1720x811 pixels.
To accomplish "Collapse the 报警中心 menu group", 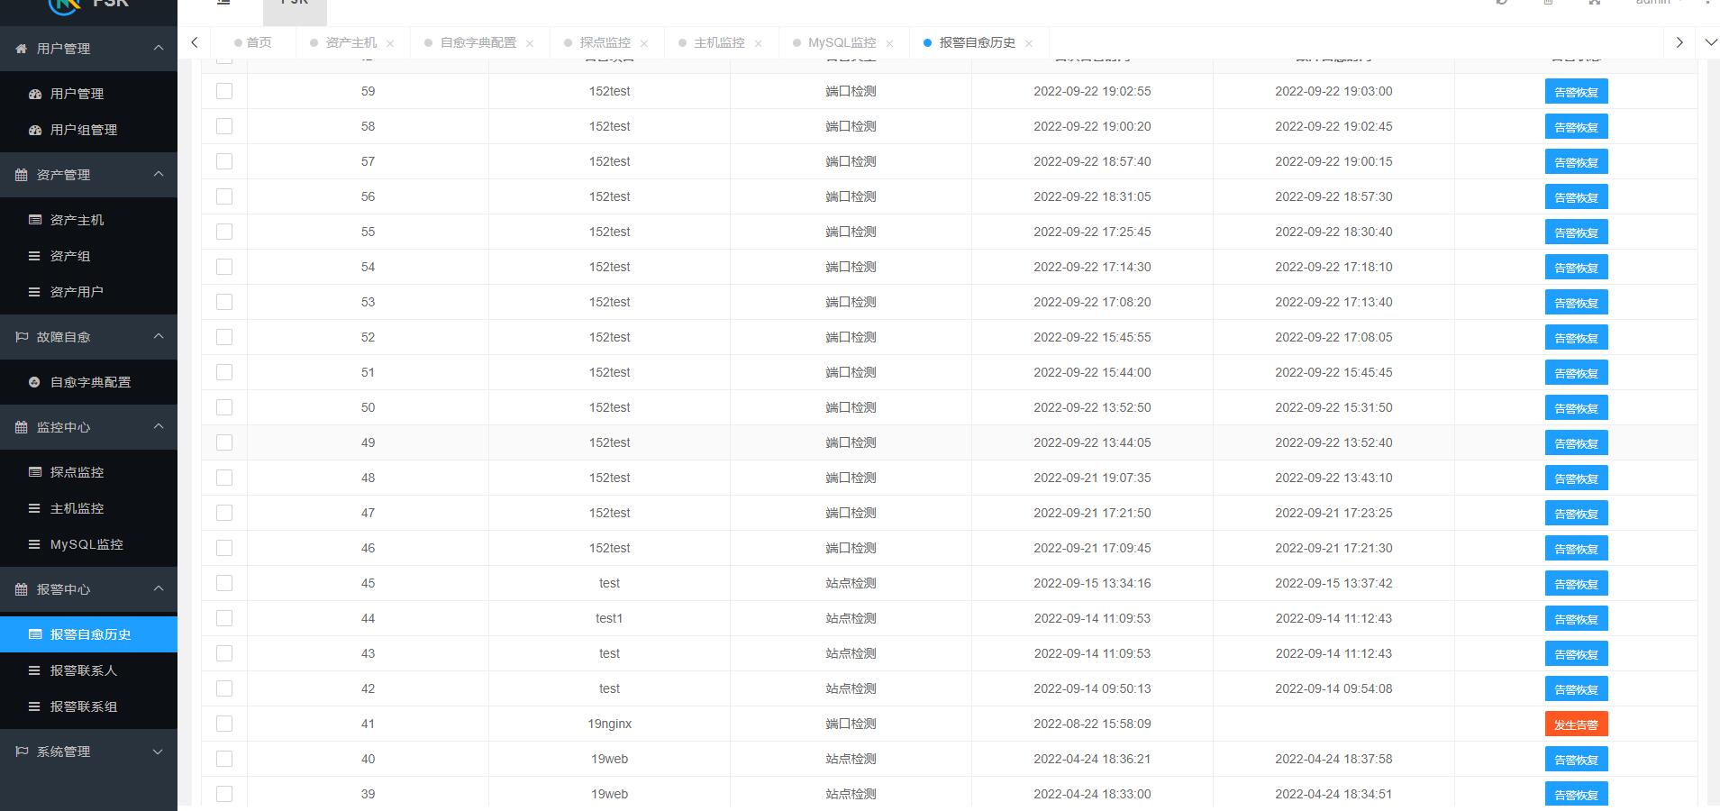I will tap(88, 589).
